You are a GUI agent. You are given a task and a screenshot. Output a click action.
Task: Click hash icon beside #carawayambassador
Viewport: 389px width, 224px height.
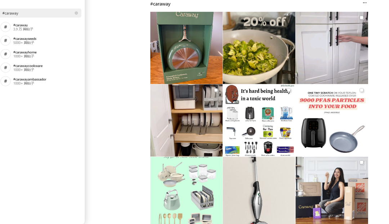pos(5,81)
